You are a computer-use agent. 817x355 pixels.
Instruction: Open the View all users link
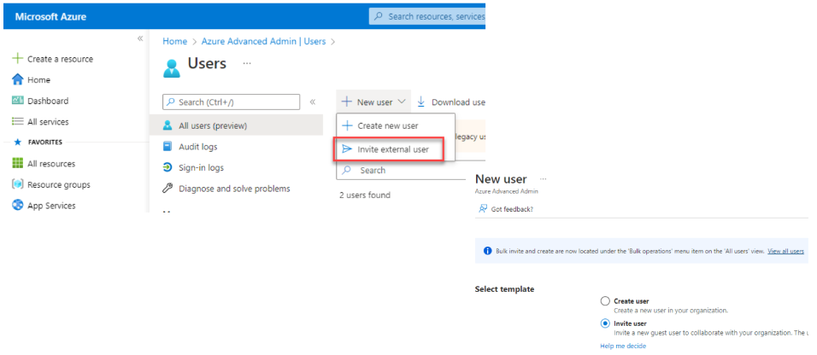(785, 251)
